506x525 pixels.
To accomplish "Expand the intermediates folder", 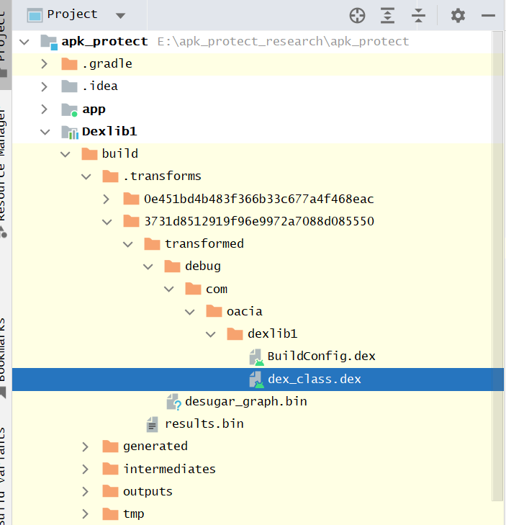I will pyautogui.click(x=86, y=469).
